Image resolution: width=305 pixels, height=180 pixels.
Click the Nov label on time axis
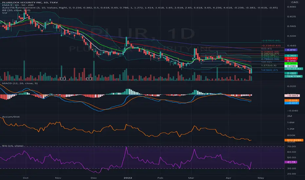click(58, 178)
